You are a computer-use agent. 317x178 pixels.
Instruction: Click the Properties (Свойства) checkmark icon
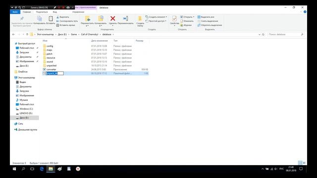(x=174, y=19)
